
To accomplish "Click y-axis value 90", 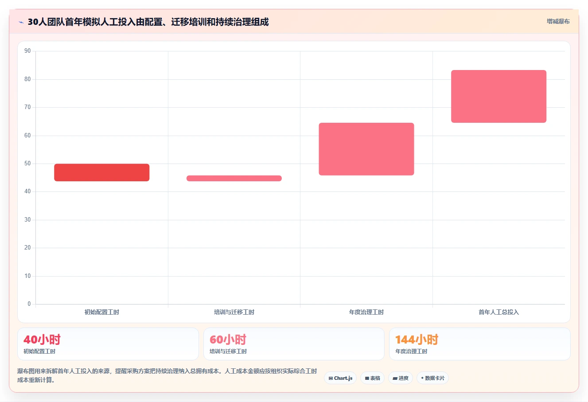I will point(27,51).
